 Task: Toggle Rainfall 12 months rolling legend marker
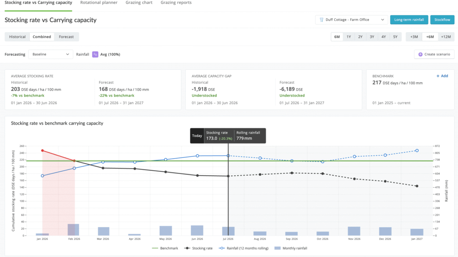tap(222, 248)
